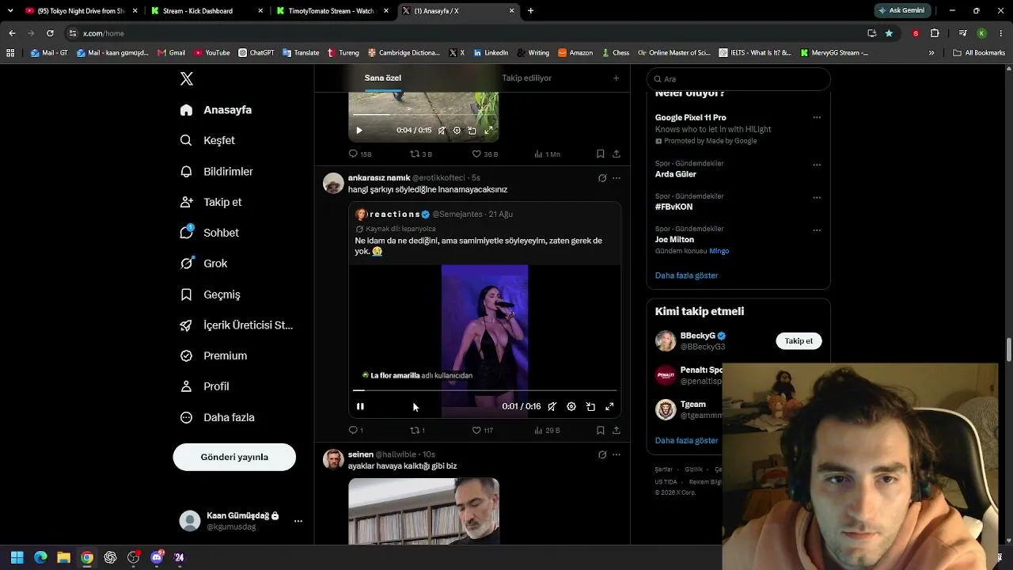1013x570 pixels.
Task: Open Chrome media controls icon
Action: 962,33
